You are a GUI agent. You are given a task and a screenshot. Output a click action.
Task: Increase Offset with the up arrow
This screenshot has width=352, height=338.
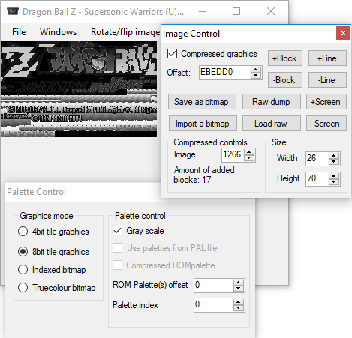coord(255,70)
